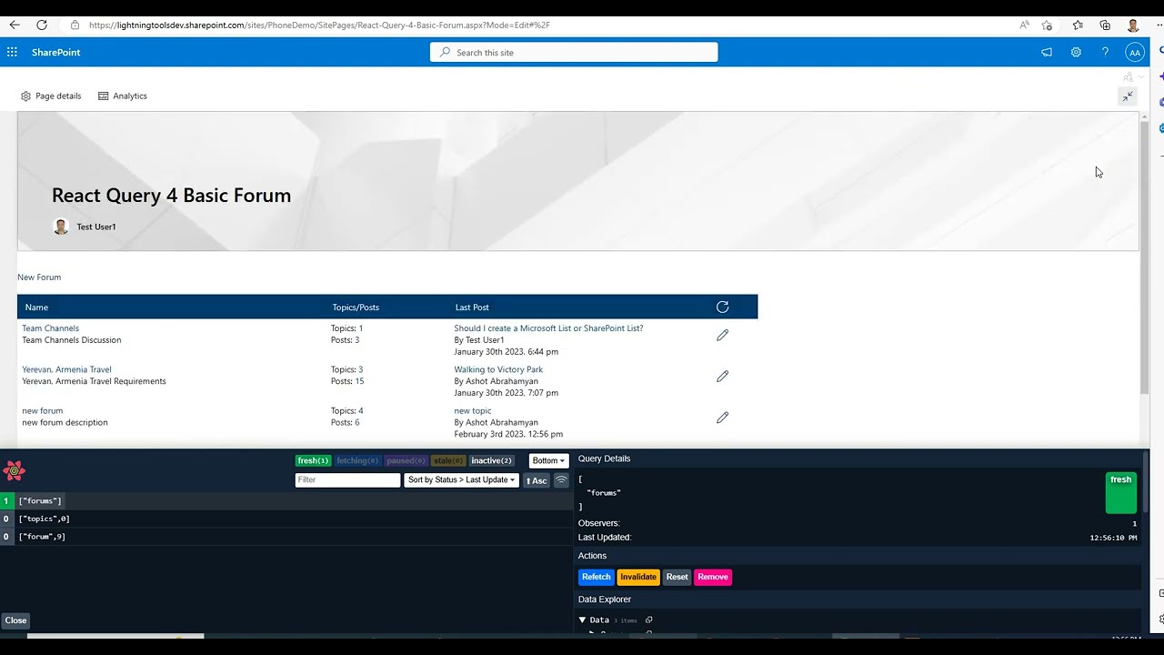This screenshot has width=1164, height=655.
Task: Click the Invalidate action button
Action: pos(638,577)
